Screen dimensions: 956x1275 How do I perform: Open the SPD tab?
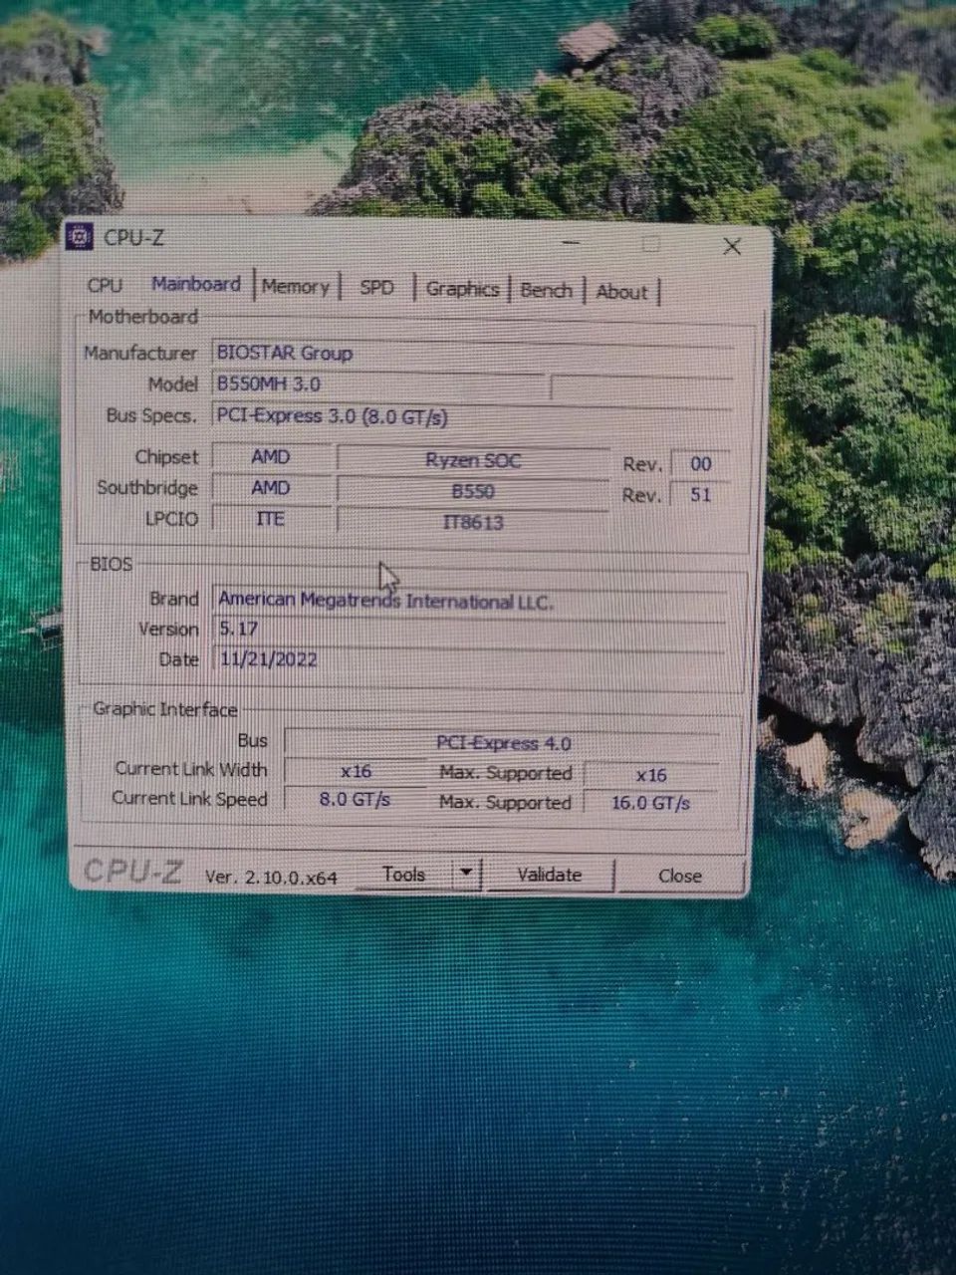pos(376,288)
